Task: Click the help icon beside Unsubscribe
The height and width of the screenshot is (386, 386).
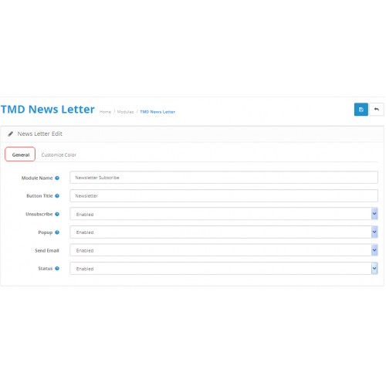Action: [57, 214]
